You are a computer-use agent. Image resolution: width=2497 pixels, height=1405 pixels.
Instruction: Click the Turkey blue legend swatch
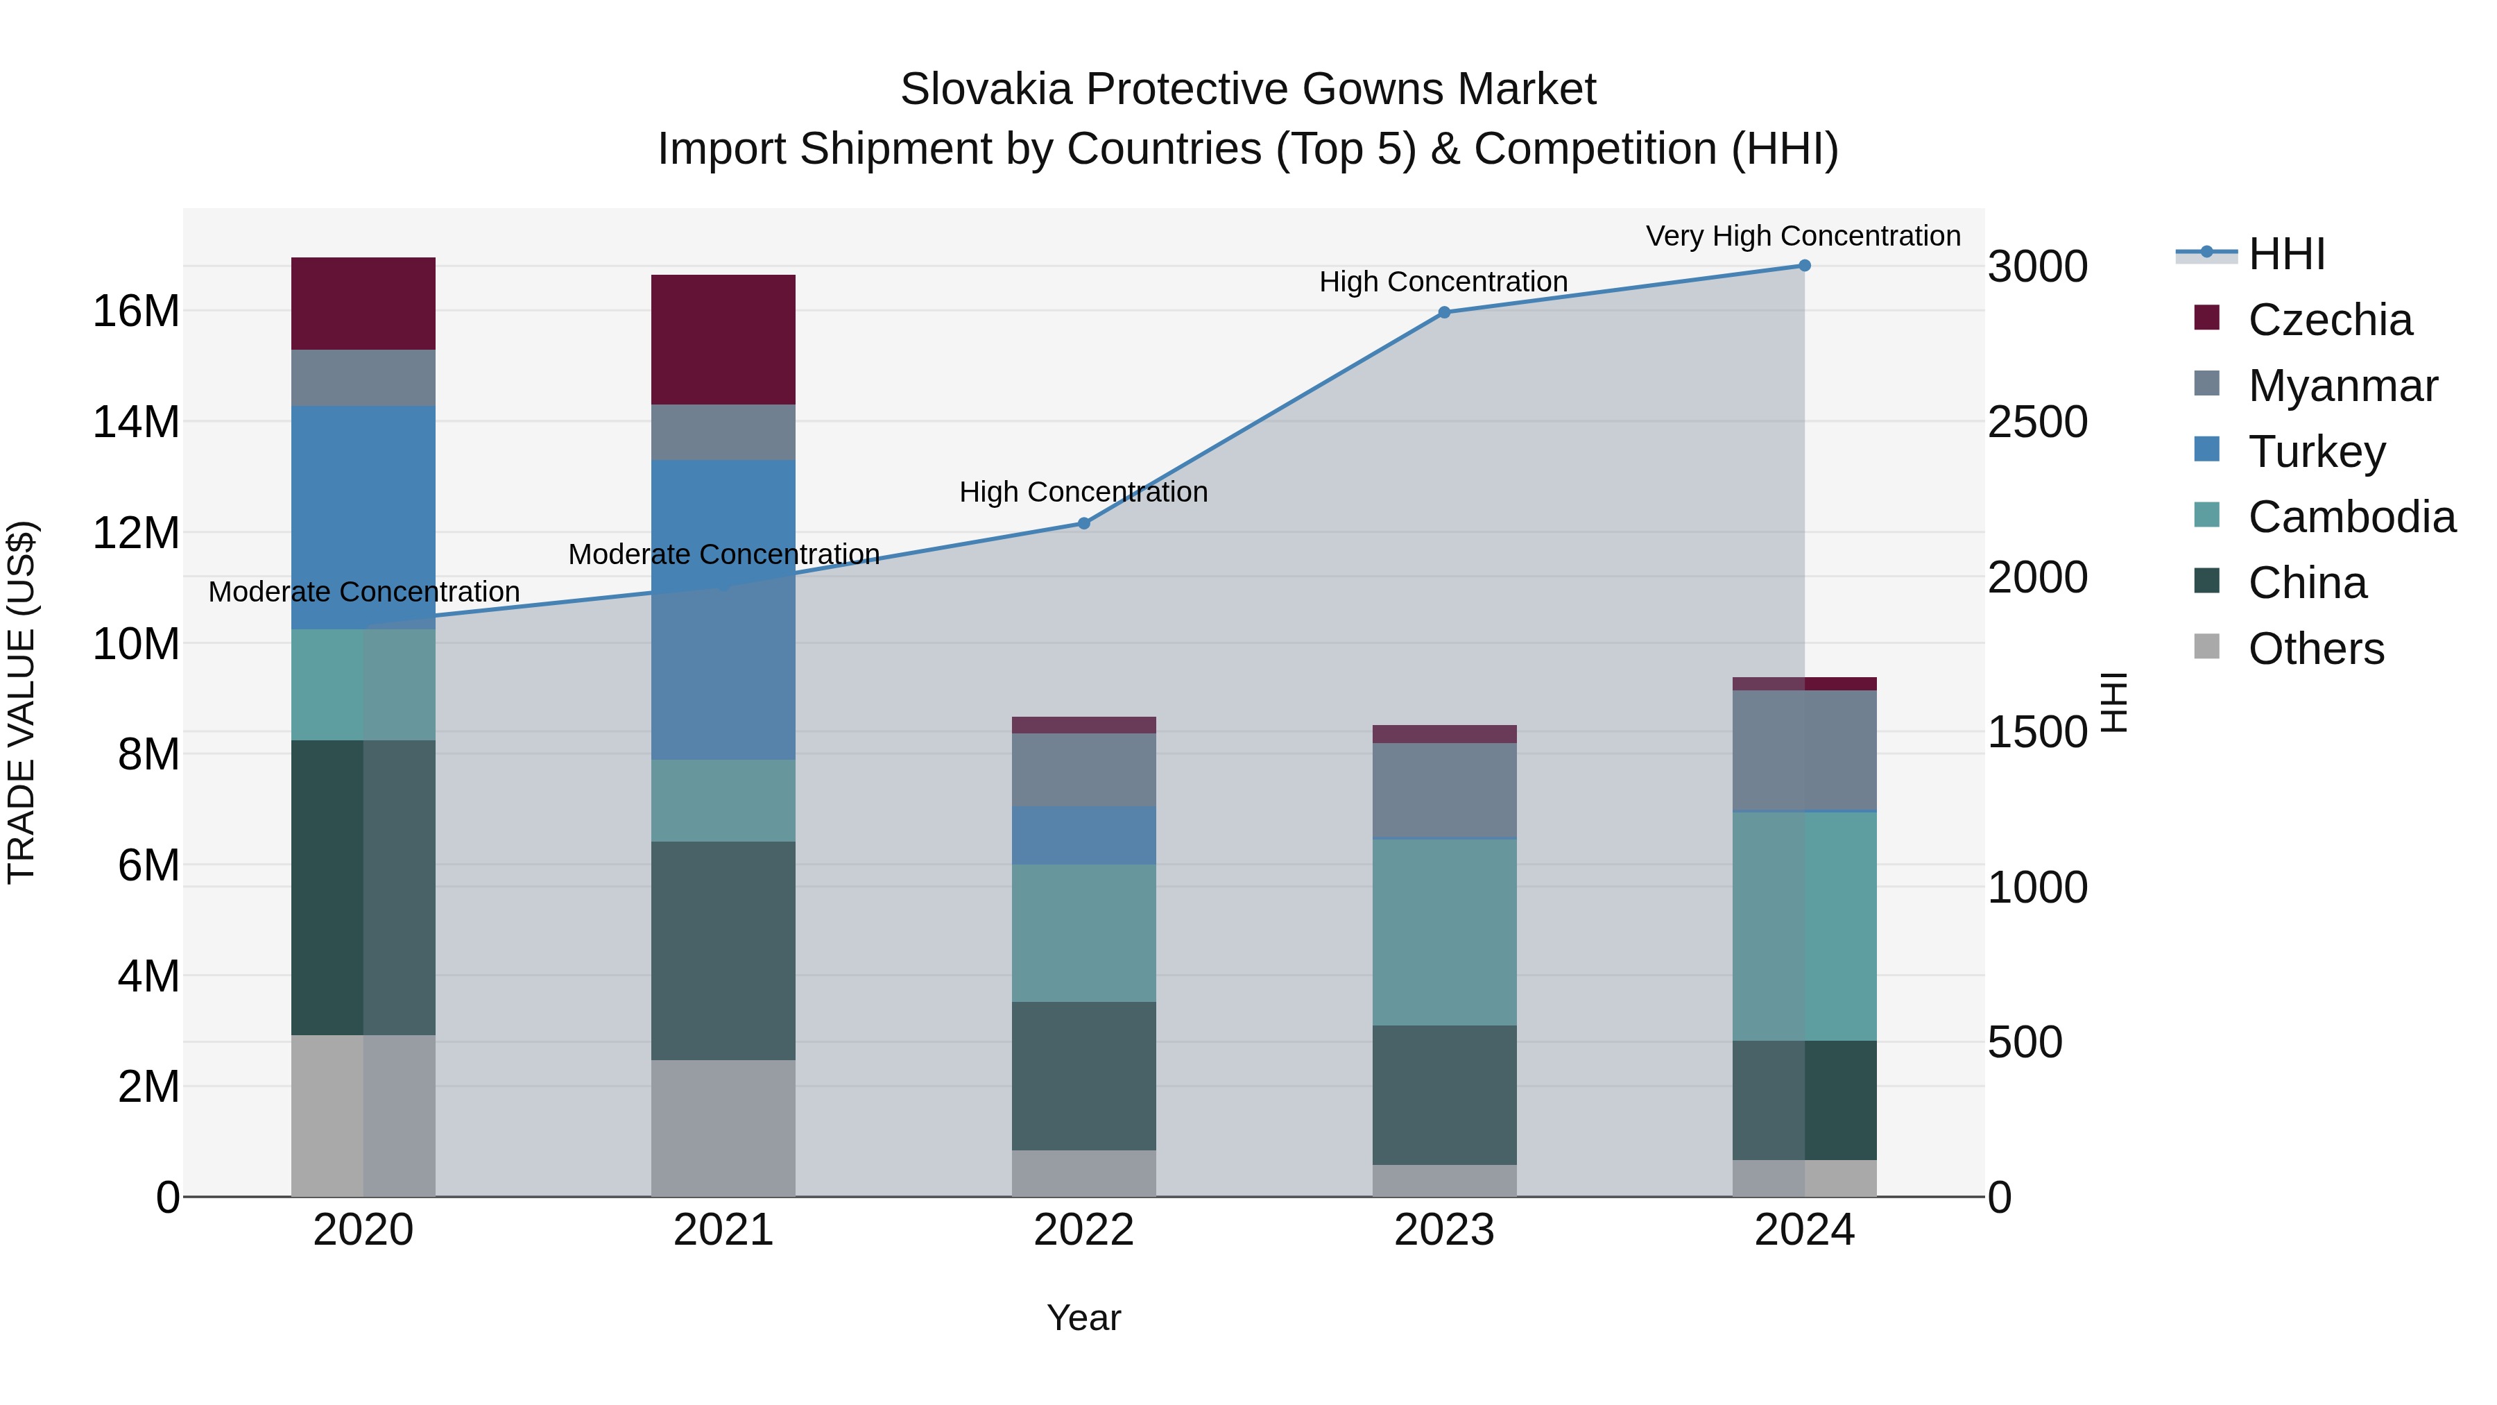click(2207, 450)
